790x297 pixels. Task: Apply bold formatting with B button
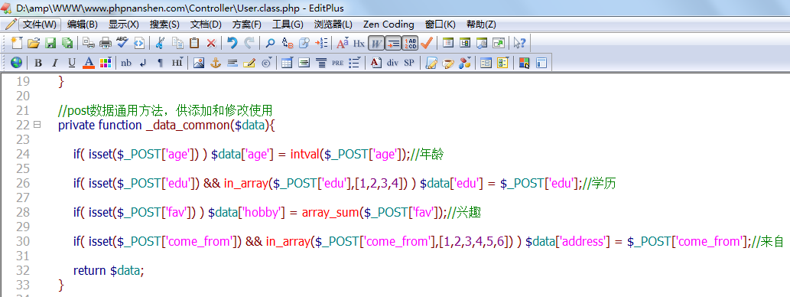click(38, 63)
